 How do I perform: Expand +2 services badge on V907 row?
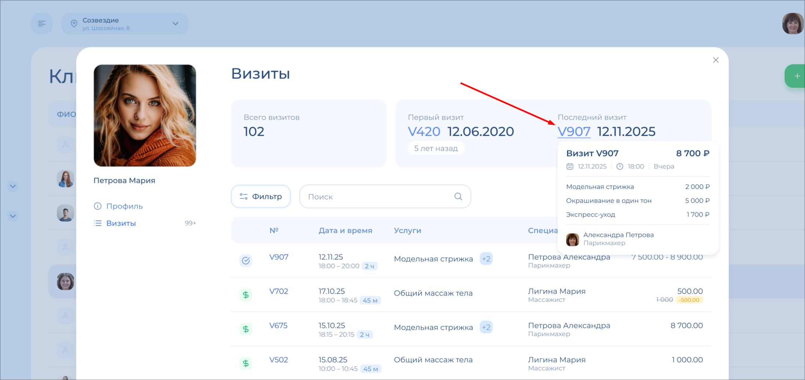[486, 259]
